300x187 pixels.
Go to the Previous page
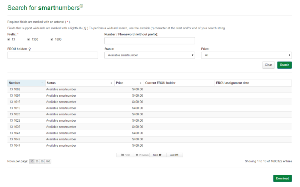pyautogui.click(x=142, y=155)
